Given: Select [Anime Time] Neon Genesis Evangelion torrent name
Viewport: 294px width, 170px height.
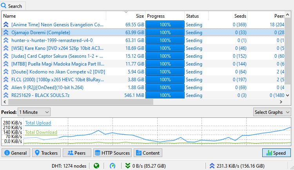Looking at the screenshot, I should [57, 25].
